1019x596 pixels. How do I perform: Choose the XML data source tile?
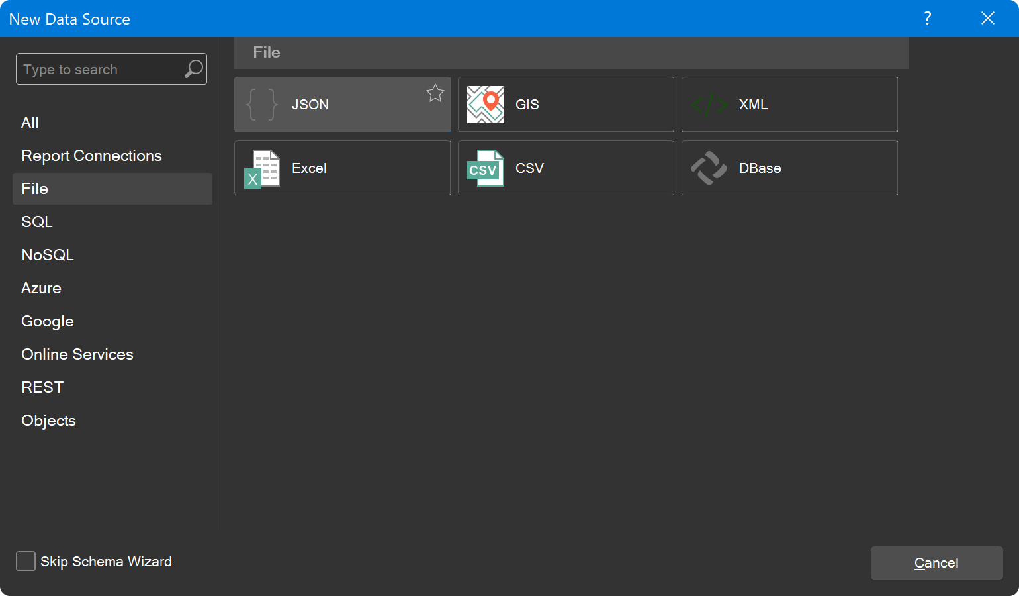click(x=789, y=105)
